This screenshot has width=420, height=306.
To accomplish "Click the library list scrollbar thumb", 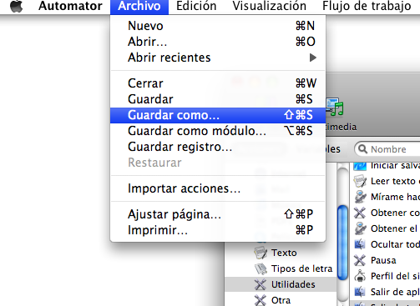I will 342,243.
